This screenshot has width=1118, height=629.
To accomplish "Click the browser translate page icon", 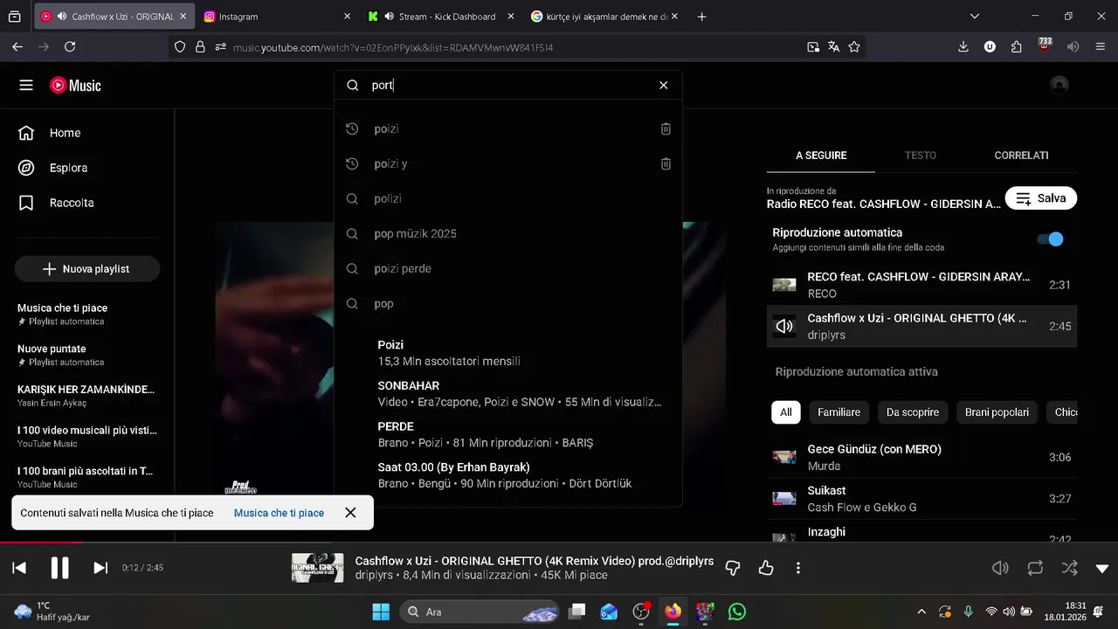I will coord(834,47).
